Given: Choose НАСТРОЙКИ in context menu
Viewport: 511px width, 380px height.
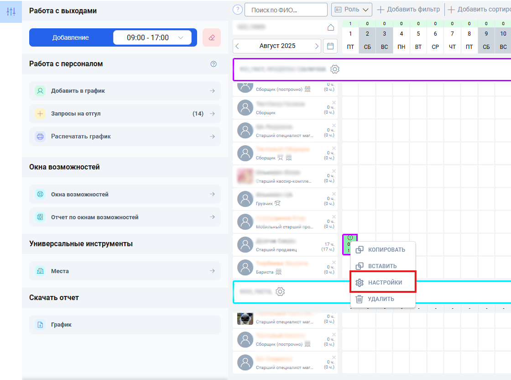Looking at the screenshot, I should [x=383, y=282].
